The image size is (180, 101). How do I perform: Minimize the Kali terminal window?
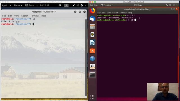[x=75, y=12]
